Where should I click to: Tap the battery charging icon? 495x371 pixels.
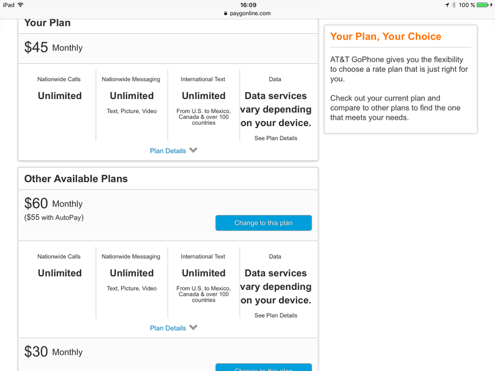pos(484,5)
